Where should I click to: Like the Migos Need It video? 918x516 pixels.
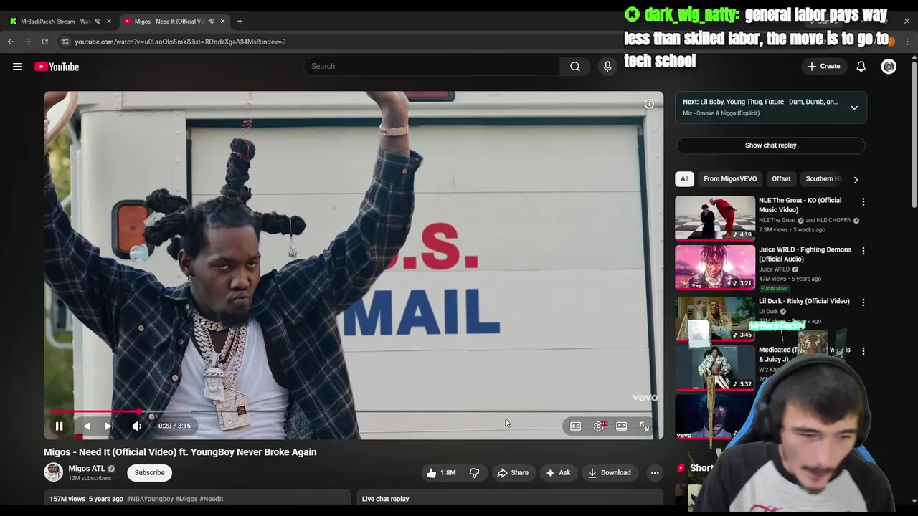click(x=441, y=472)
